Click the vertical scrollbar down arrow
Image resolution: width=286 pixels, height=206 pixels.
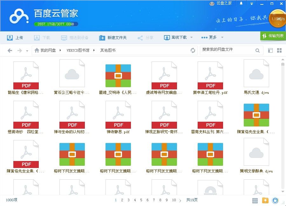click(x=283, y=191)
